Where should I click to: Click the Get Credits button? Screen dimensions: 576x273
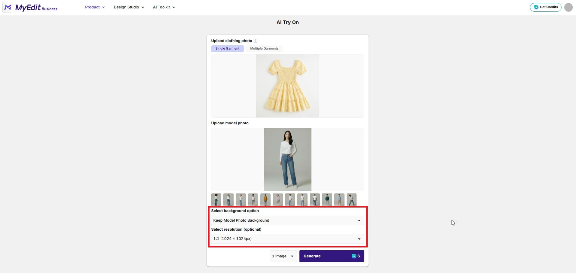[x=545, y=7]
